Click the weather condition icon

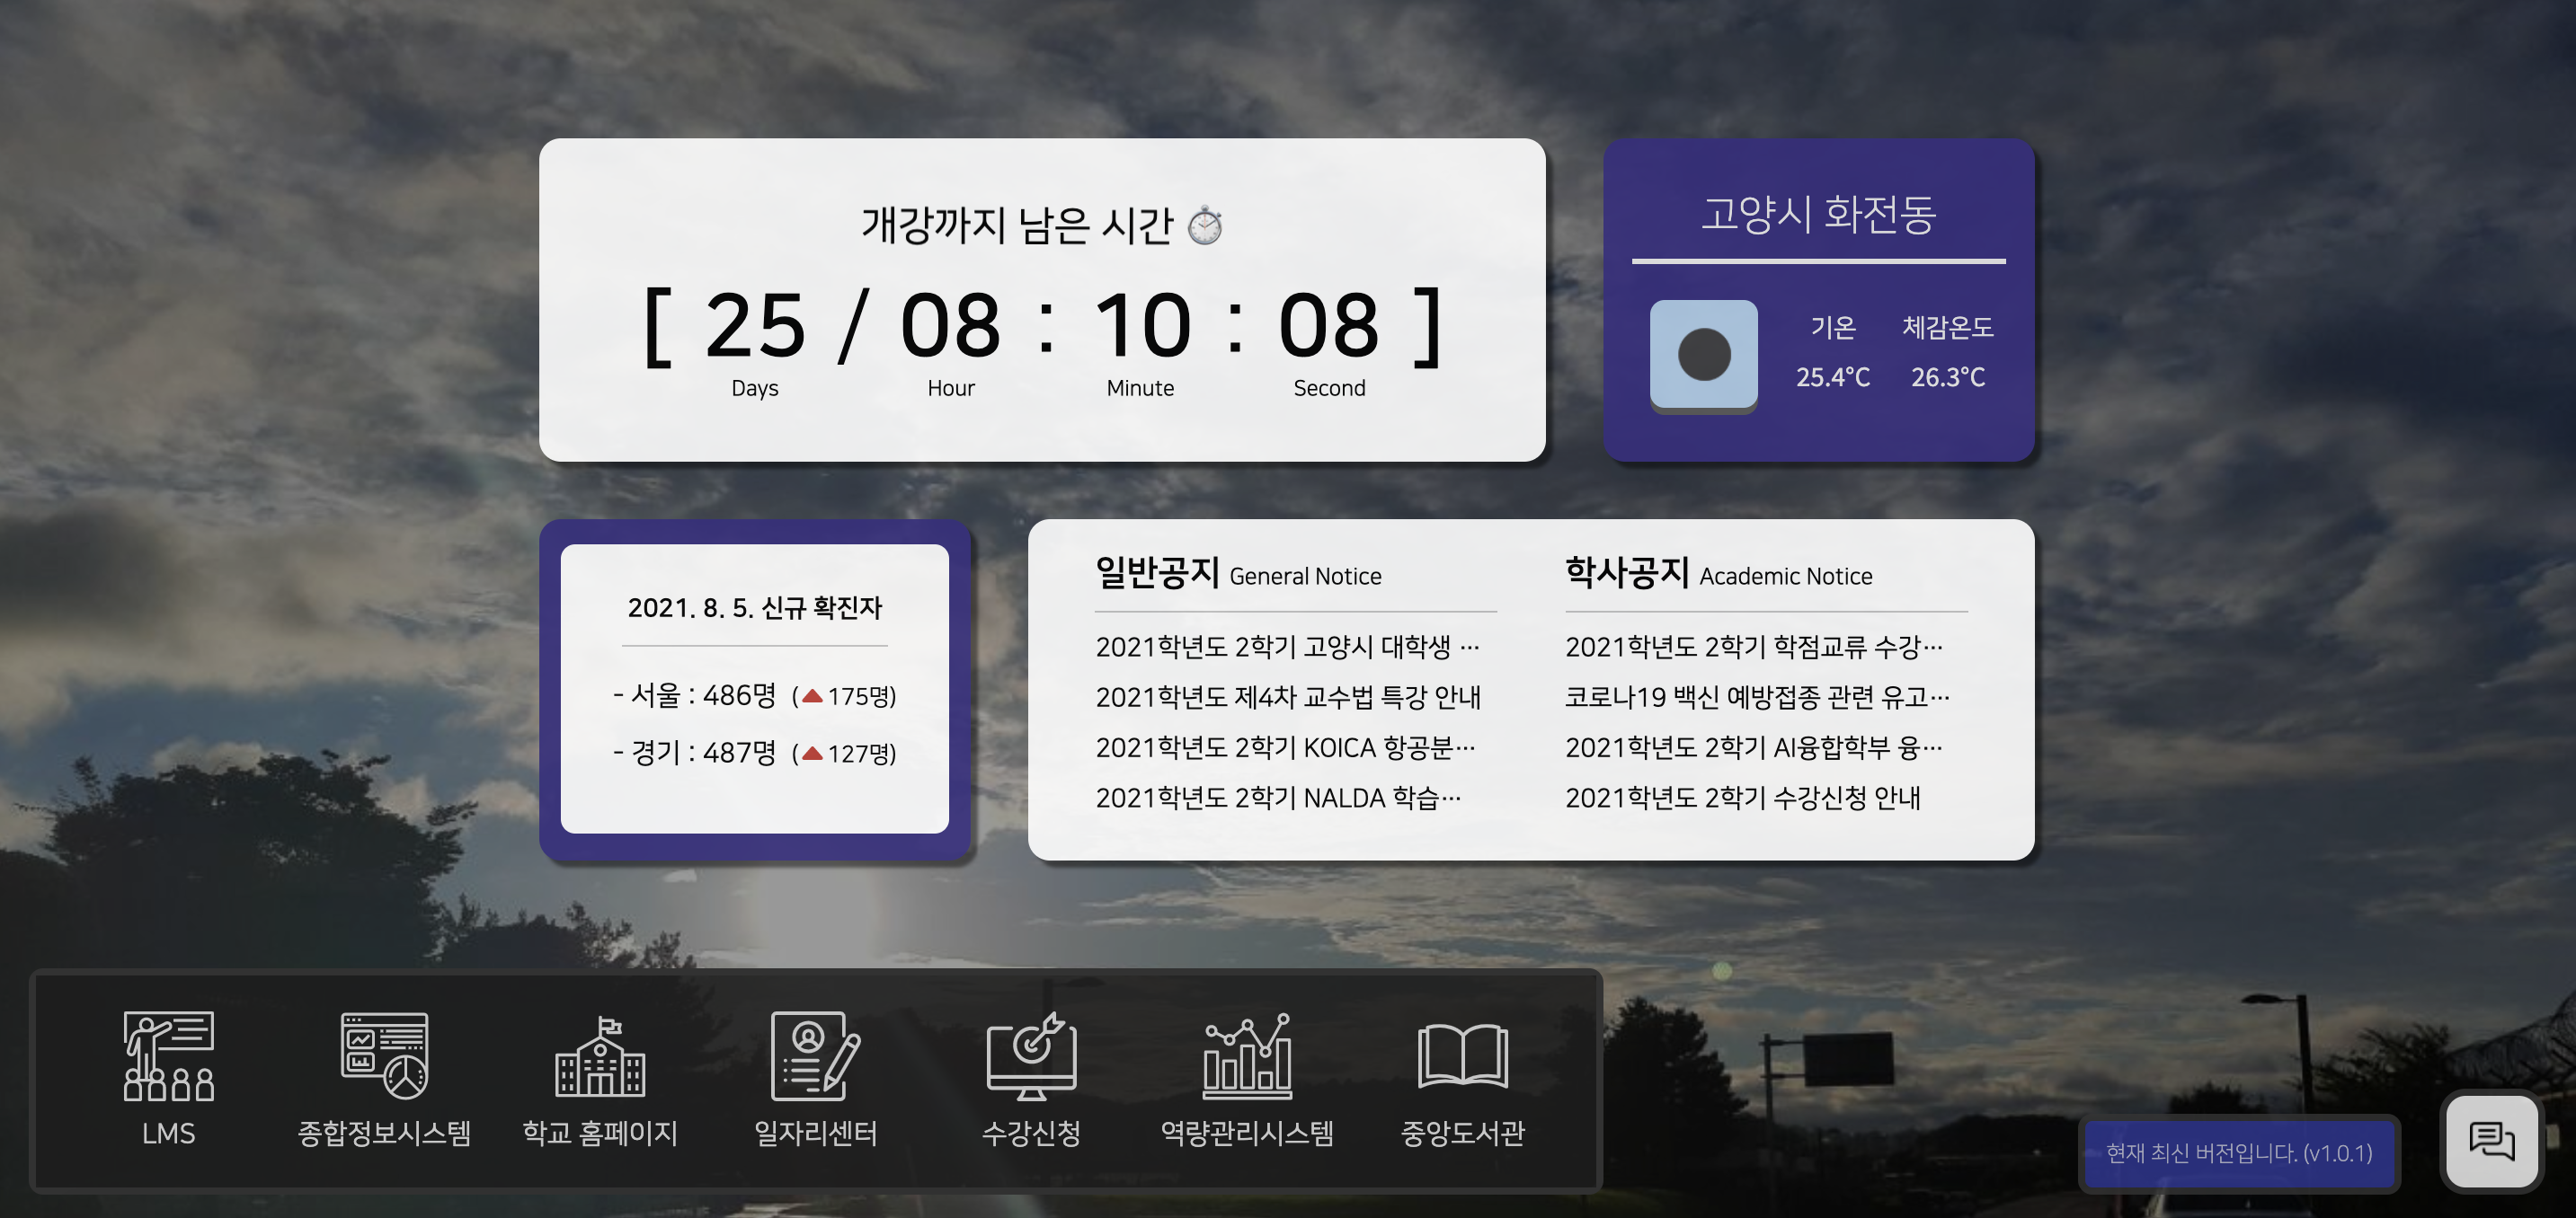tap(1703, 354)
